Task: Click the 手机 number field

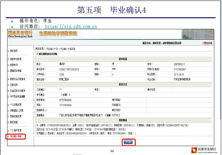Action: pos(66,105)
